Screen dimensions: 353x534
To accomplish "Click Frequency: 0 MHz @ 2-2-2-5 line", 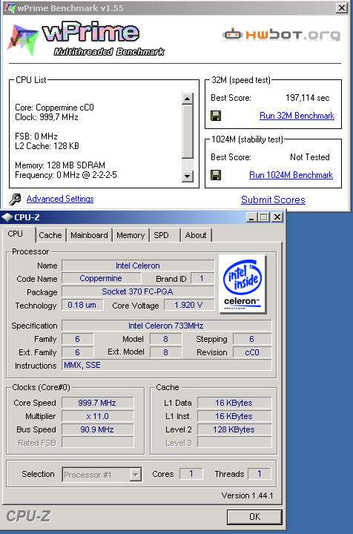I will pyautogui.click(x=66, y=175).
